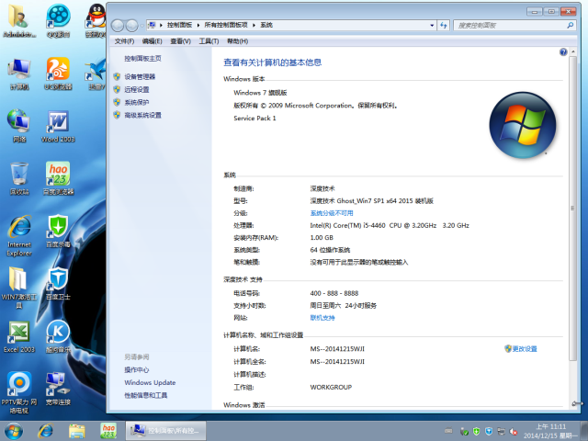Click the Back navigation arrow button
Image resolution: width=588 pixels, height=441 pixels.
[119, 26]
